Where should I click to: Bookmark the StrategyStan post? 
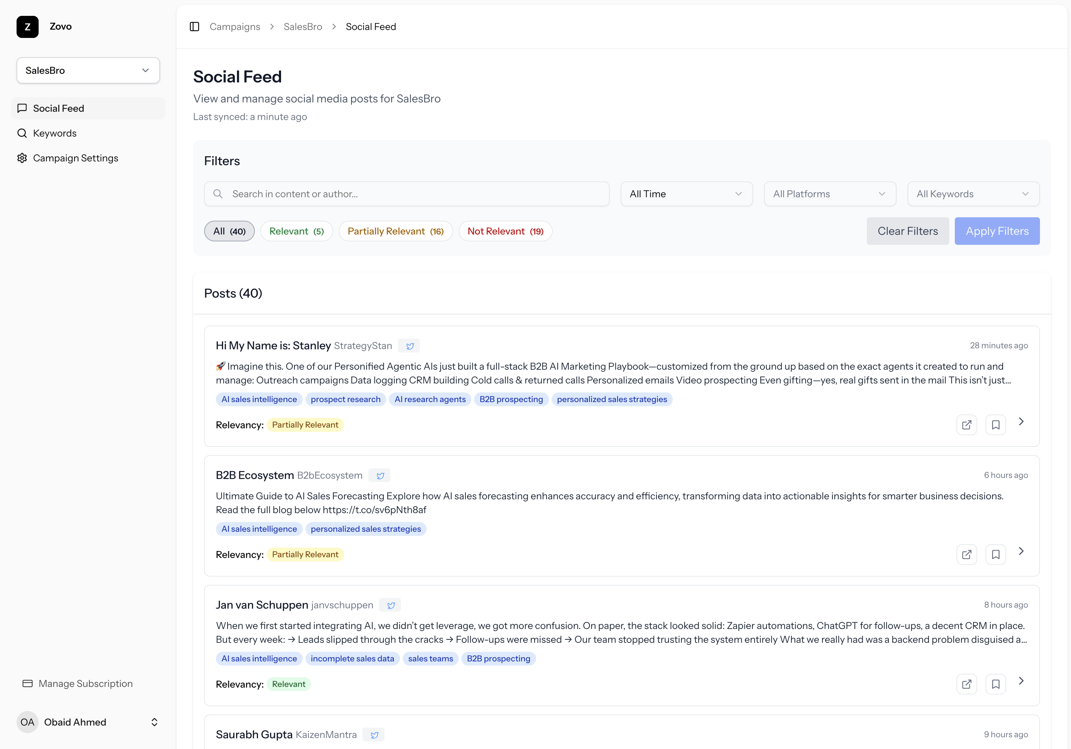click(995, 425)
